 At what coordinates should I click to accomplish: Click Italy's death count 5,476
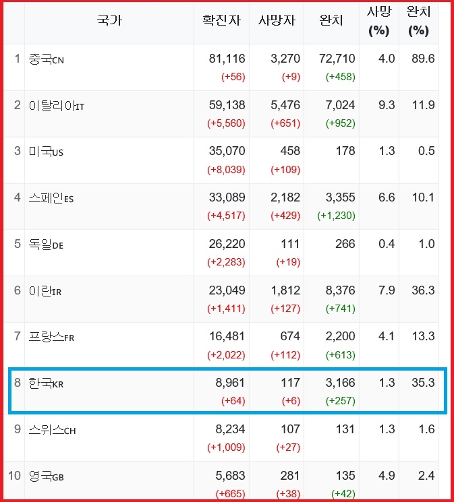tap(285, 105)
